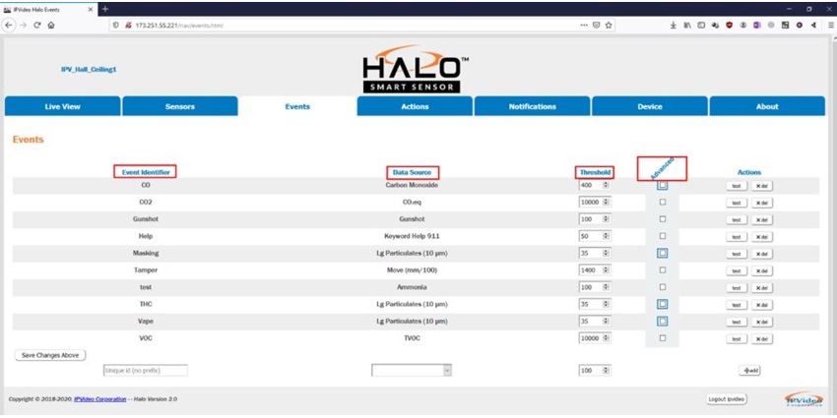The height and width of the screenshot is (418, 837).
Task: Open the Notifications tab
Action: pyautogui.click(x=532, y=106)
